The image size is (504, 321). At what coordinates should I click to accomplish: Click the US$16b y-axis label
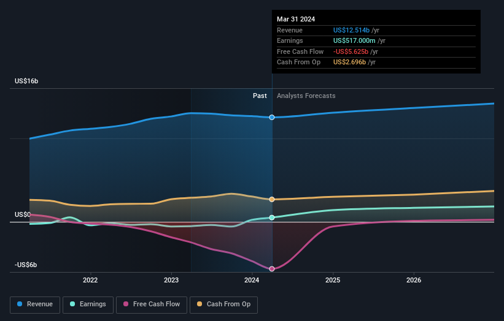click(26, 81)
